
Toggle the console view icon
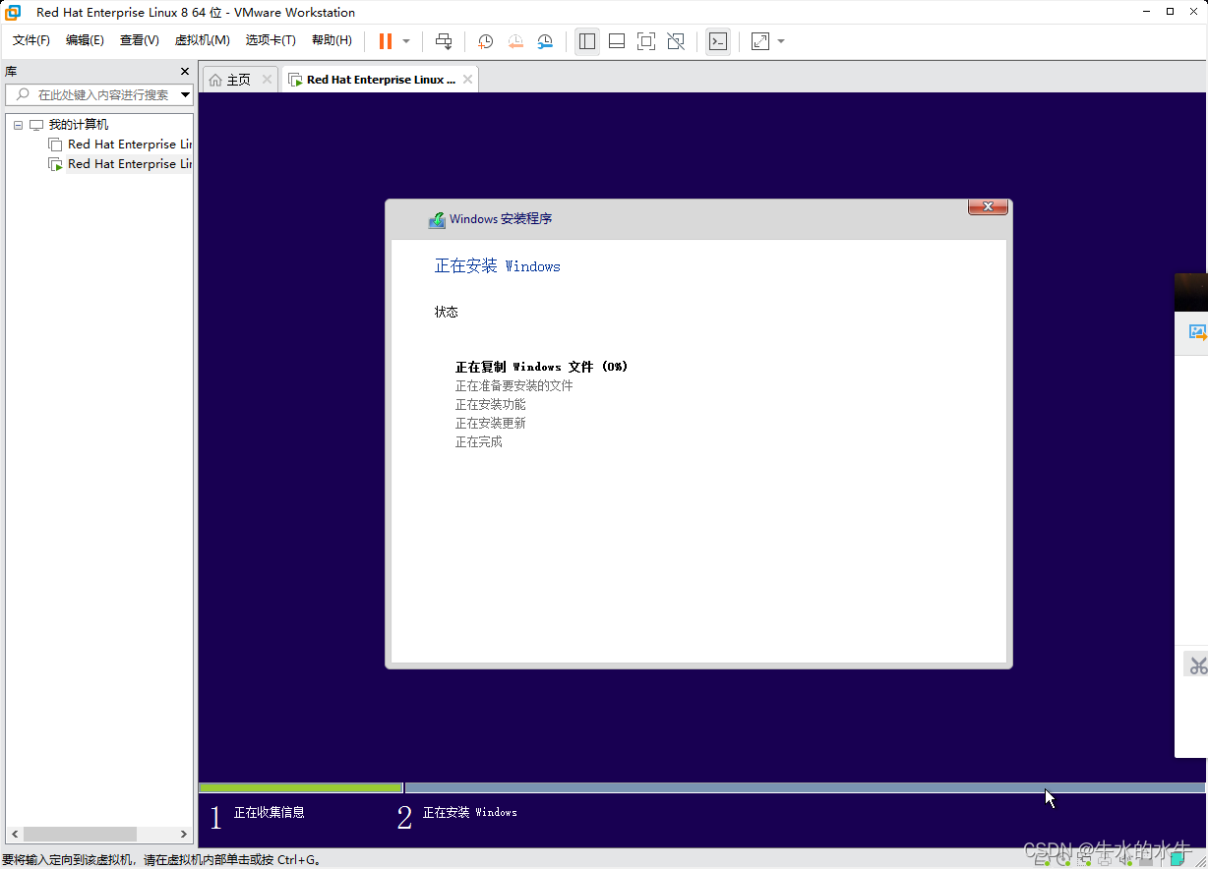pos(718,41)
